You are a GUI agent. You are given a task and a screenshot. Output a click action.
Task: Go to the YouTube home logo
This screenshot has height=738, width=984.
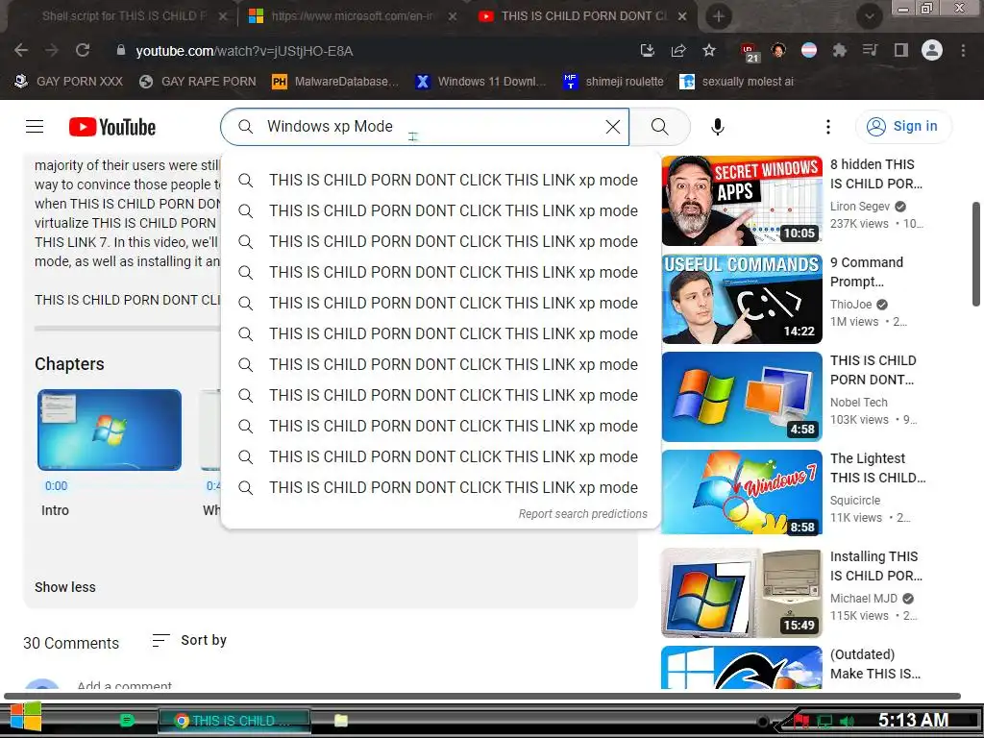click(x=112, y=127)
